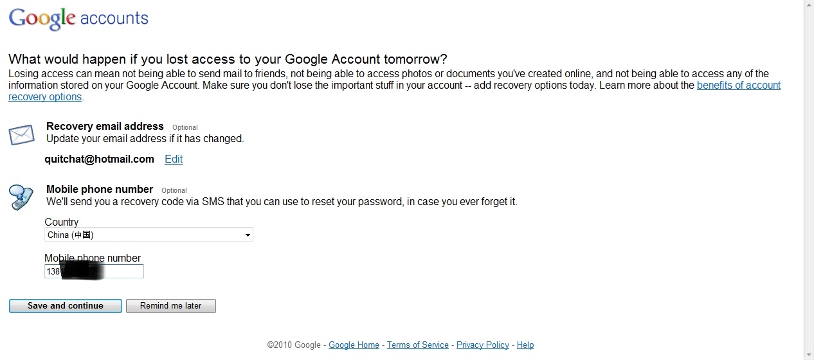
Task: Open the Google Home footer link
Action: (354, 345)
